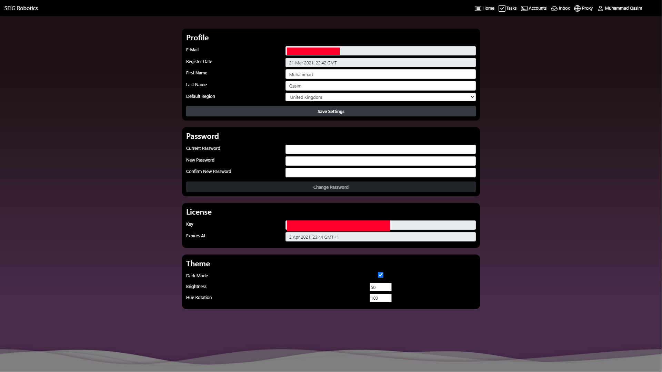Click the Tasks checkmark icon
662x372 pixels.
click(x=502, y=8)
